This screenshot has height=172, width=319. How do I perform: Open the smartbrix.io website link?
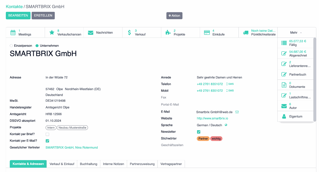(x=212, y=118)
